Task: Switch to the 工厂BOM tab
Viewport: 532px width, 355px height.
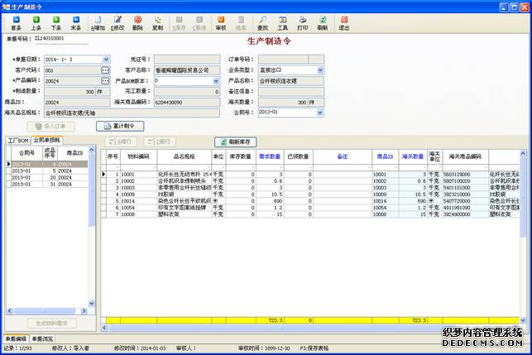Action: 17,141
